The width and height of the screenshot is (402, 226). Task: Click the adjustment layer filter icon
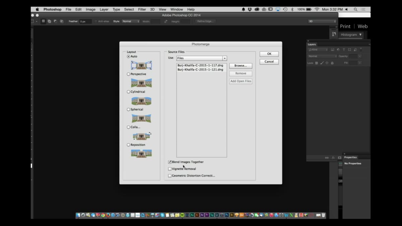click(x=338, y=49)
